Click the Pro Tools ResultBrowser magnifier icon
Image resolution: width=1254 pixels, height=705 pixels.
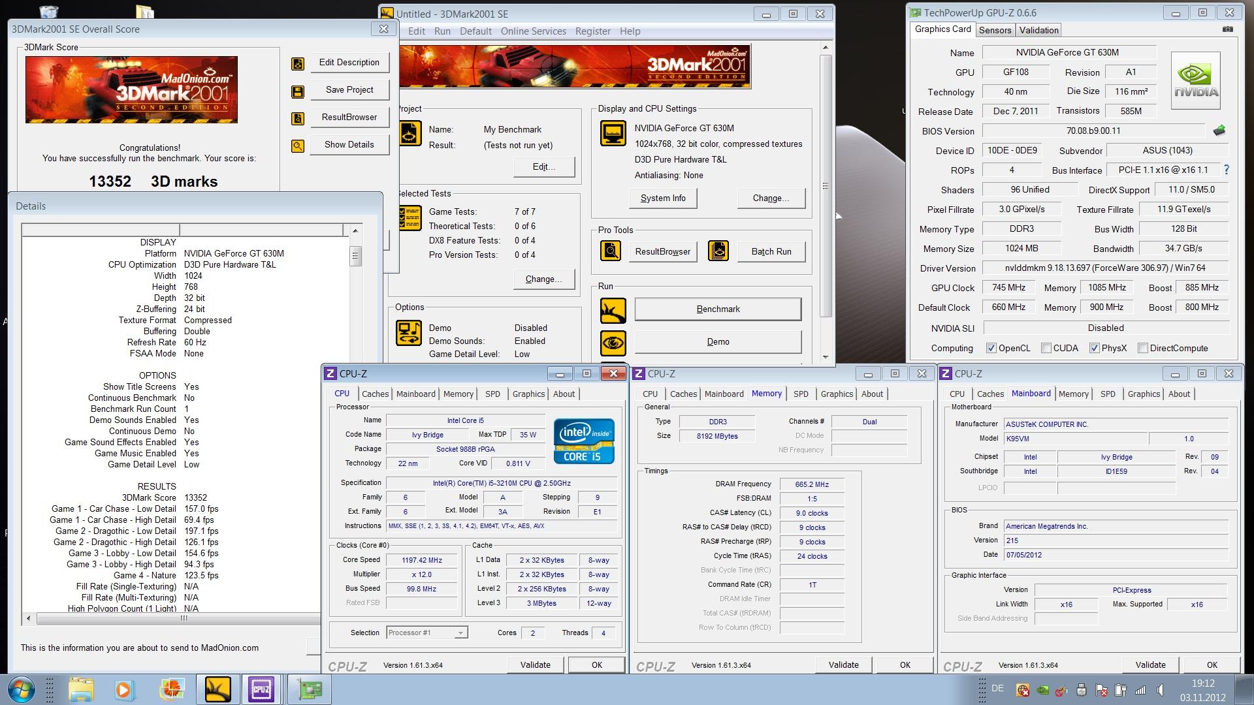click(x=611, y=251)
